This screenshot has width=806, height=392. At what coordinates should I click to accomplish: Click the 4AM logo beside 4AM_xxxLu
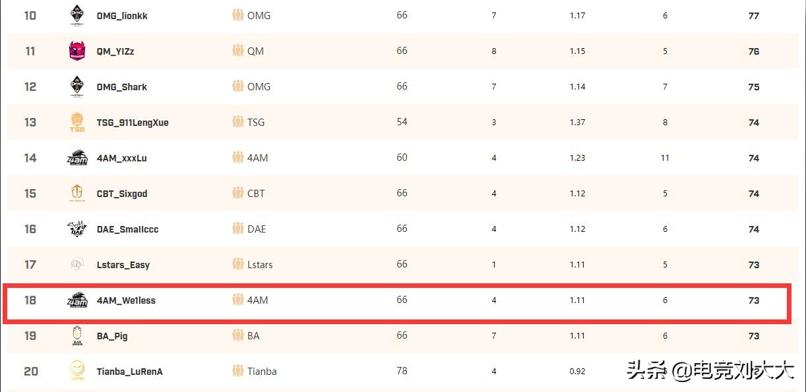pyautogui.click(x=77, y=158)
